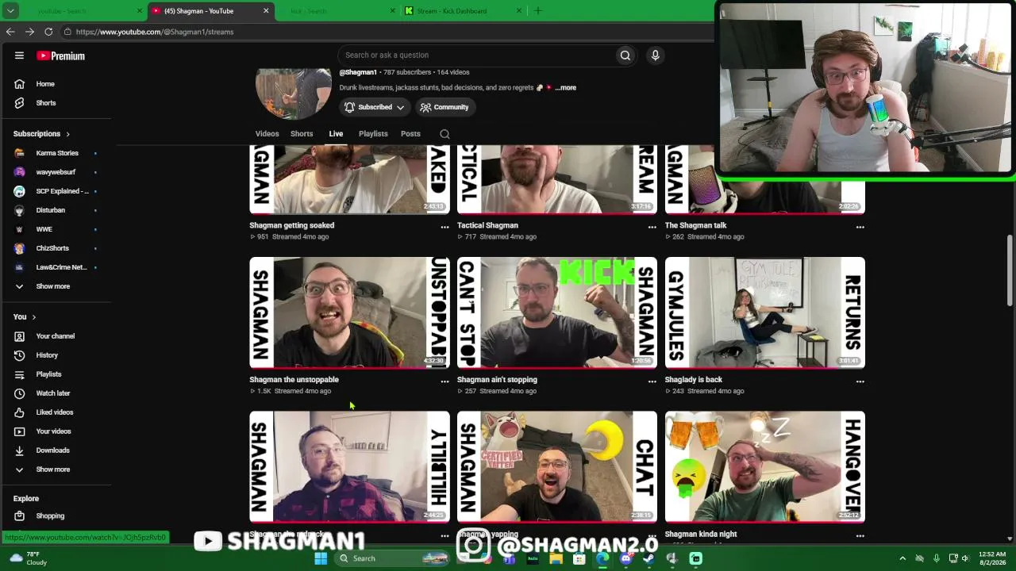Expand the You section header
Screen dimensions: 1016x571
(25, 317)
